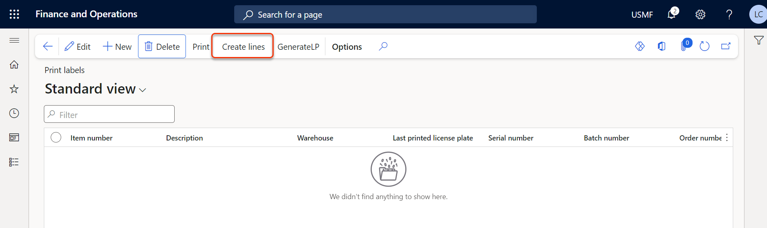This screenshot has height=228, width=767.
Task: Click the help question mark icon
Action: pos(729,14)
